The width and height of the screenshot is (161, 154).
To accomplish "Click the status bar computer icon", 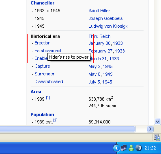I will [x=157, y=137].
